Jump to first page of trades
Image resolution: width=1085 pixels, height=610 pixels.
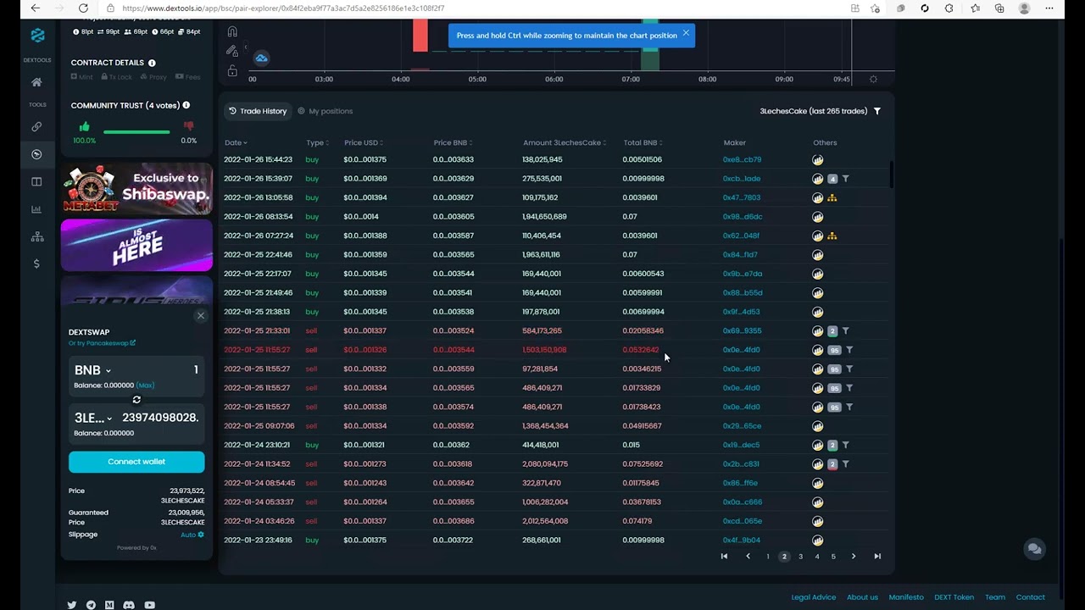click(x=724, y=557)
